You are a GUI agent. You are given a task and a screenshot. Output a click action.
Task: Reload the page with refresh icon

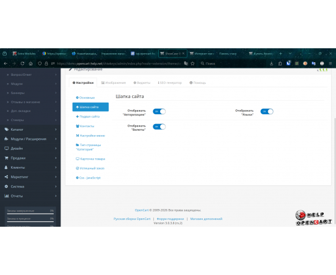coord(22,64)
